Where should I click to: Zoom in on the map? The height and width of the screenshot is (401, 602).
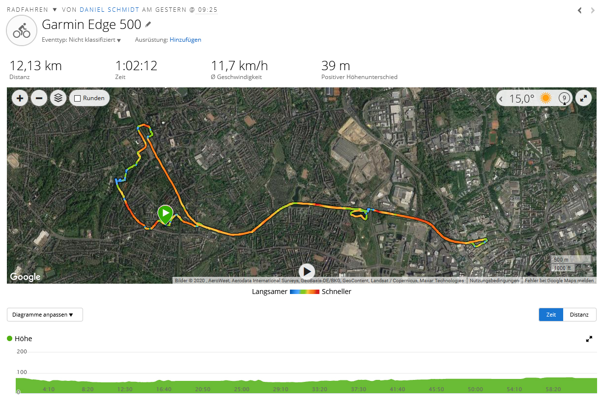click(20, 98)
